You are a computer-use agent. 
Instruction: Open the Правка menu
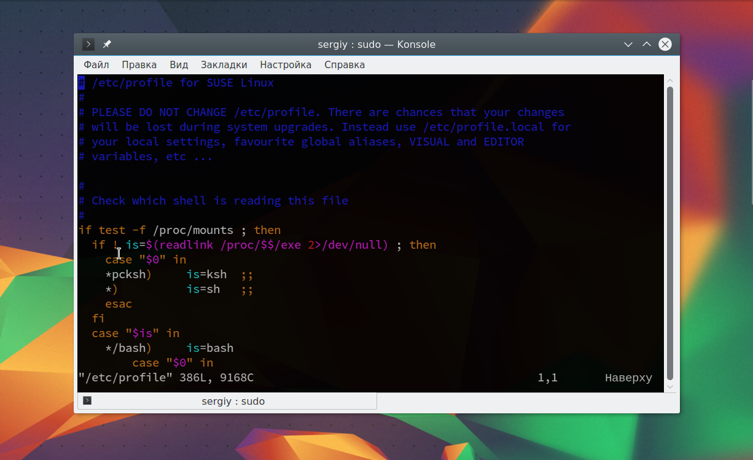[x=139, y=64]
